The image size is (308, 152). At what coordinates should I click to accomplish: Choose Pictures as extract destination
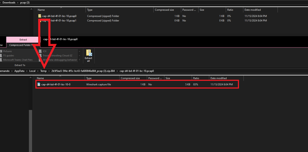[x=8, y=51]
